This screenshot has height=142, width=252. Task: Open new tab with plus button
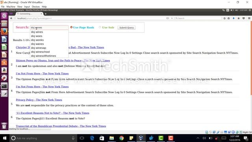(46, 14)
